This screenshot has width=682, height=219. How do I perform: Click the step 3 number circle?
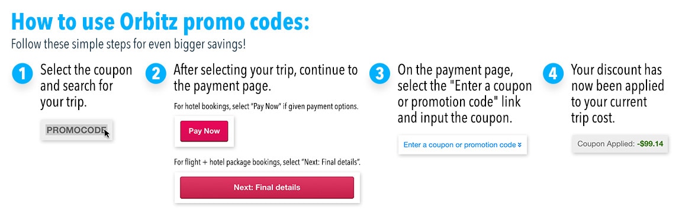pos(379,73)
